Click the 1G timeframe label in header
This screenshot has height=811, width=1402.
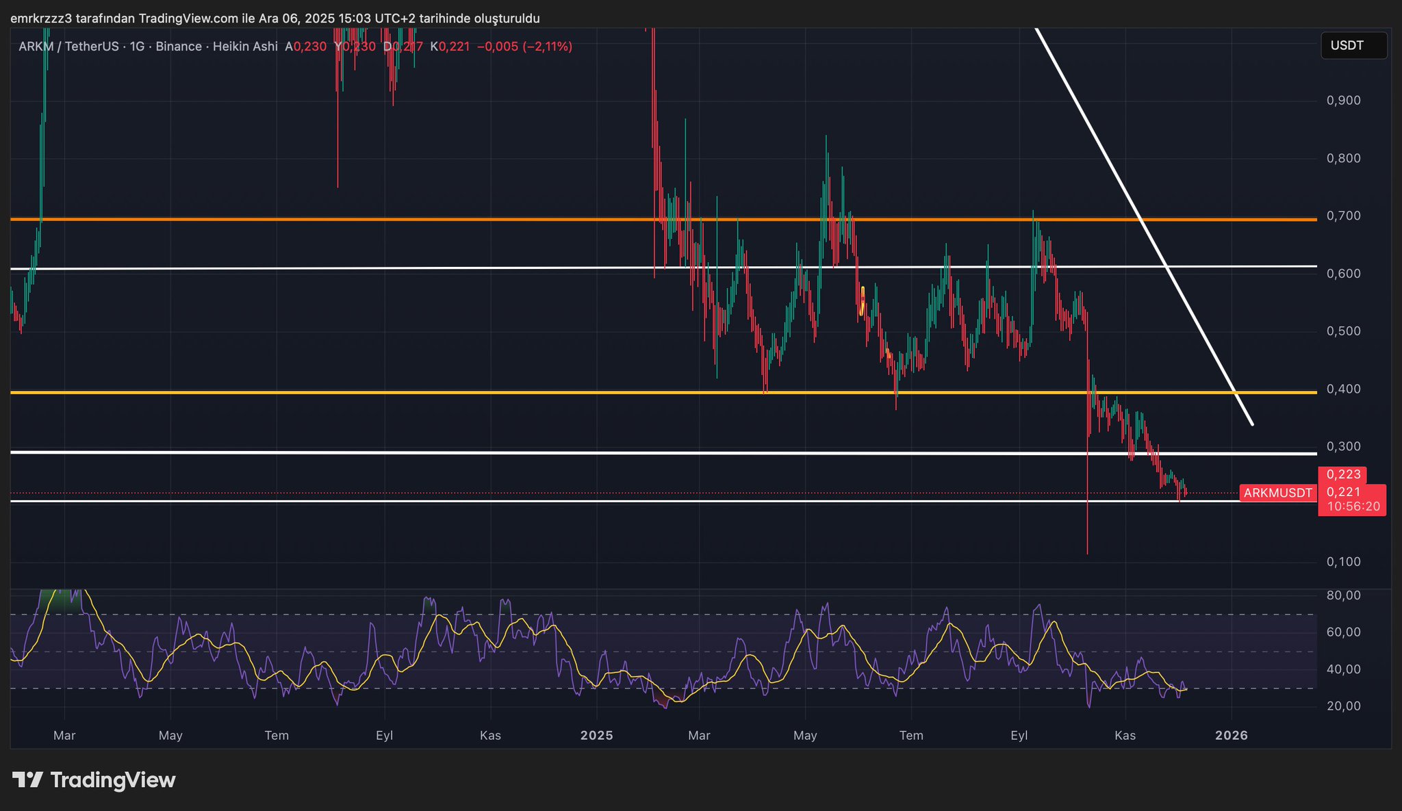[137, 47]
